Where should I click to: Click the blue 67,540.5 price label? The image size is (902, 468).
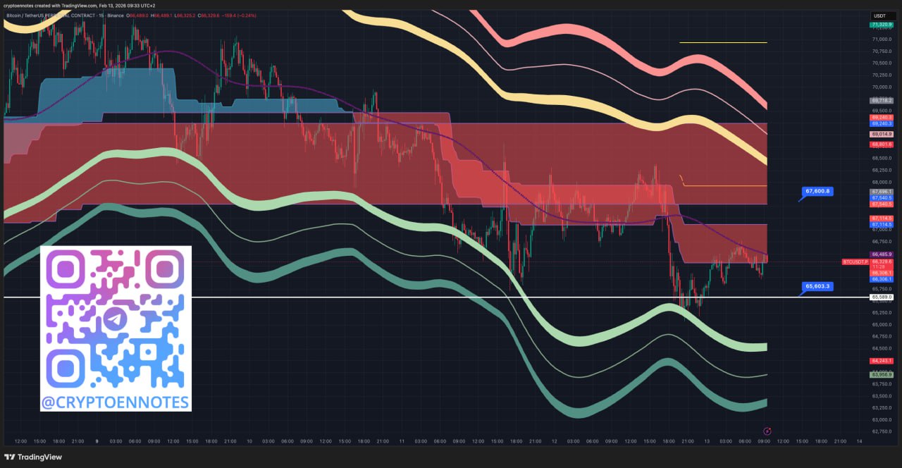click(882, 198)
